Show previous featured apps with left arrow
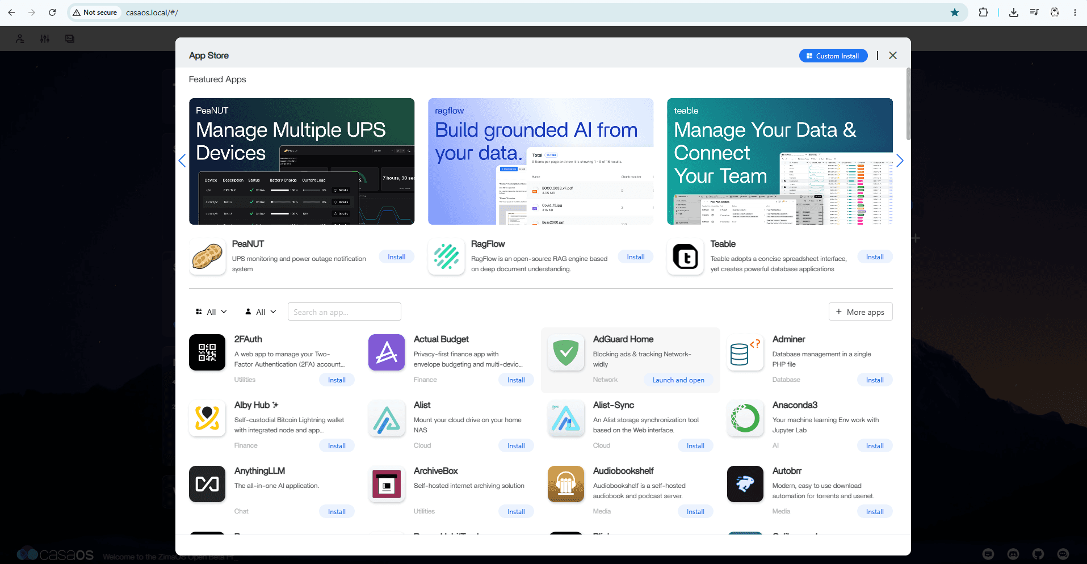 [182, 161]
